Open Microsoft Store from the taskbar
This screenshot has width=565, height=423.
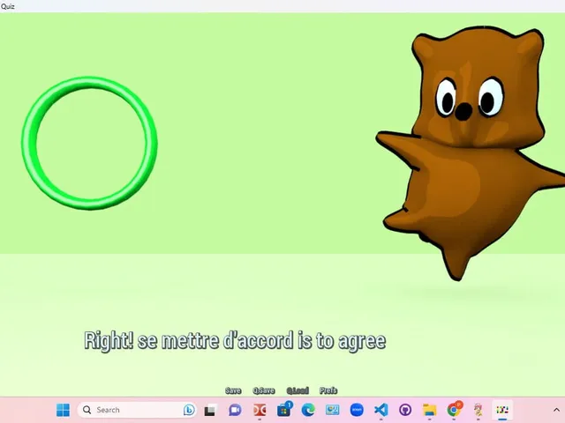(284, 410)
